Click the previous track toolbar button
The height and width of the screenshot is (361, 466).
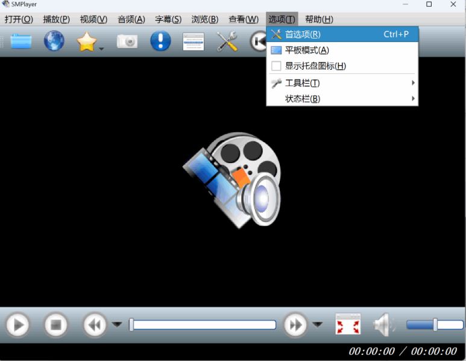coord(258,42)
